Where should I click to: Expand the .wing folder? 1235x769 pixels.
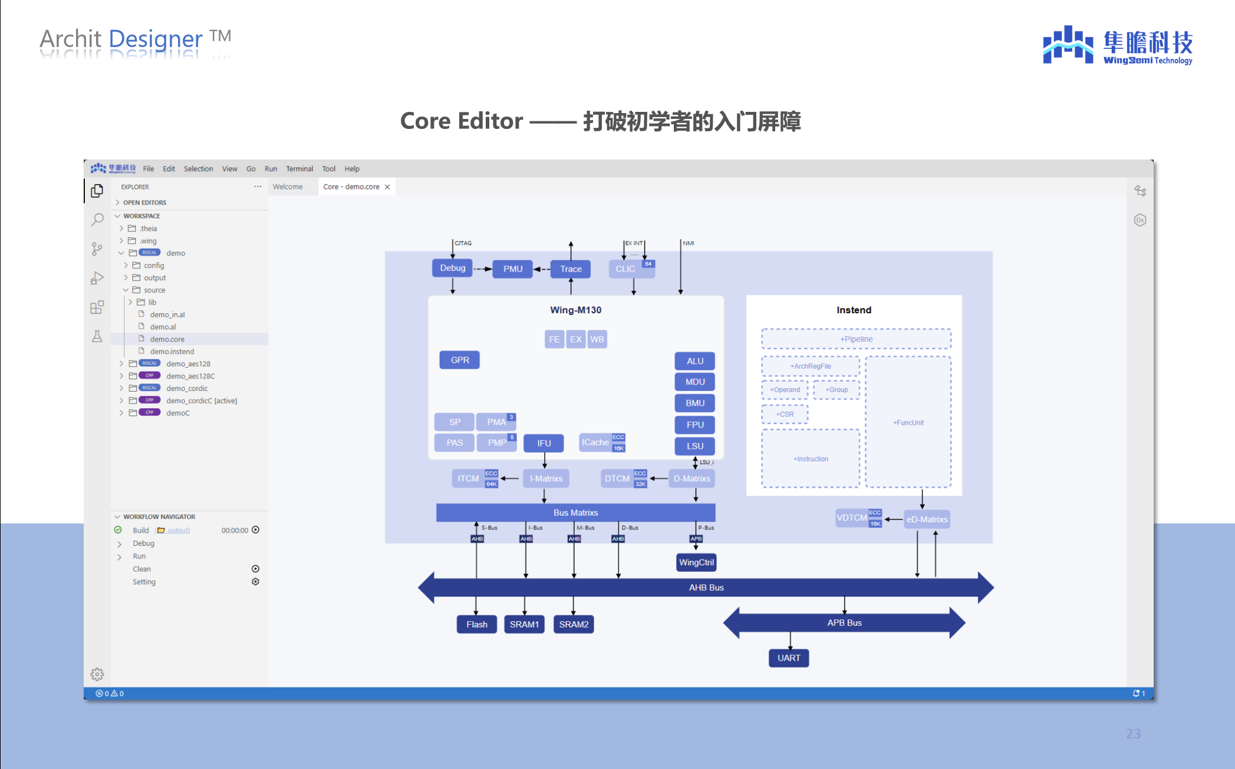121,241
